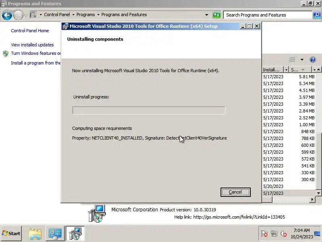322x242 pixels.
Task: Open Size column filter dropdown
Action: click(x=314, y=70)
